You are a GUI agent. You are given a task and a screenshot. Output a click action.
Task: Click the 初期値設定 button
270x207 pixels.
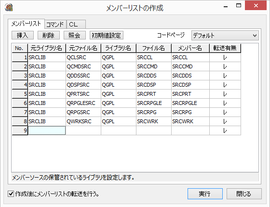pos(107,36)
